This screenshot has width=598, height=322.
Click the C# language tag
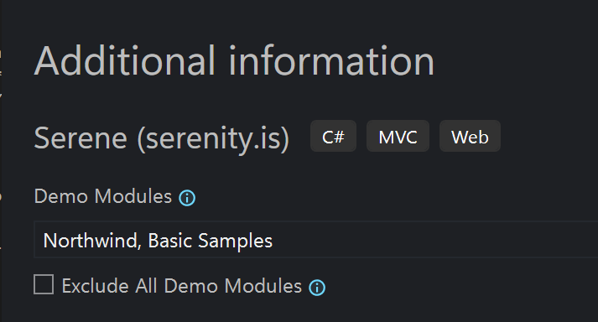pyautogui.click(x=333, y=136)
